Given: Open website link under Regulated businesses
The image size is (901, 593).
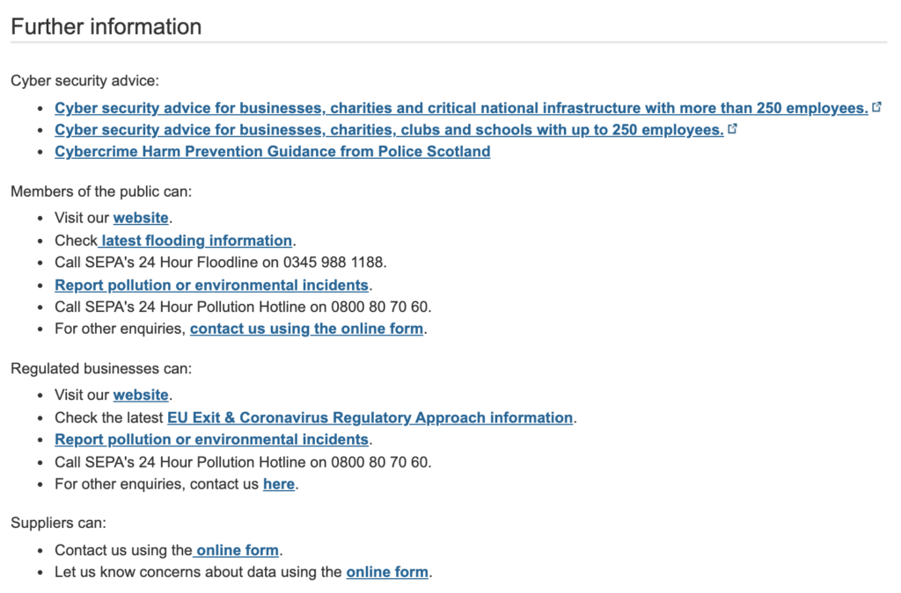Looking at the screenshot, I should (141, 395).
